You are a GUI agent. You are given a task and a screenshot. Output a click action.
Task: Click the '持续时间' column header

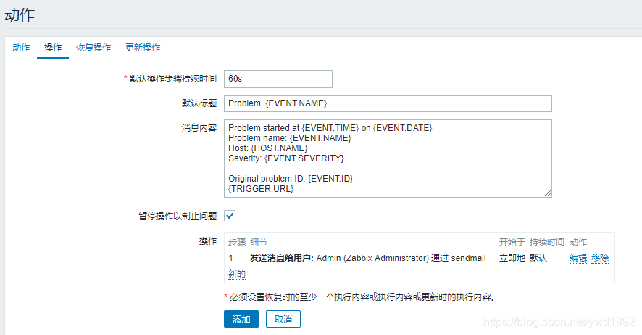pos(546,242)
